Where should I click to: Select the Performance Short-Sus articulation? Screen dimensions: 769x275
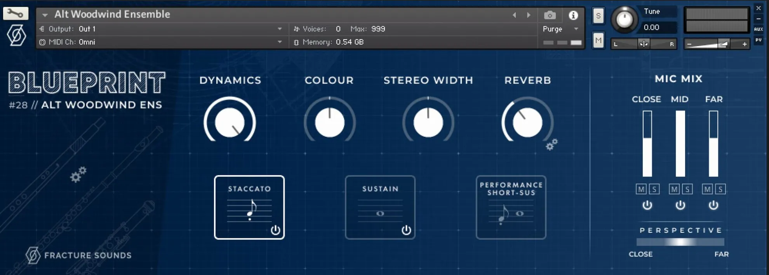(511, 207)
